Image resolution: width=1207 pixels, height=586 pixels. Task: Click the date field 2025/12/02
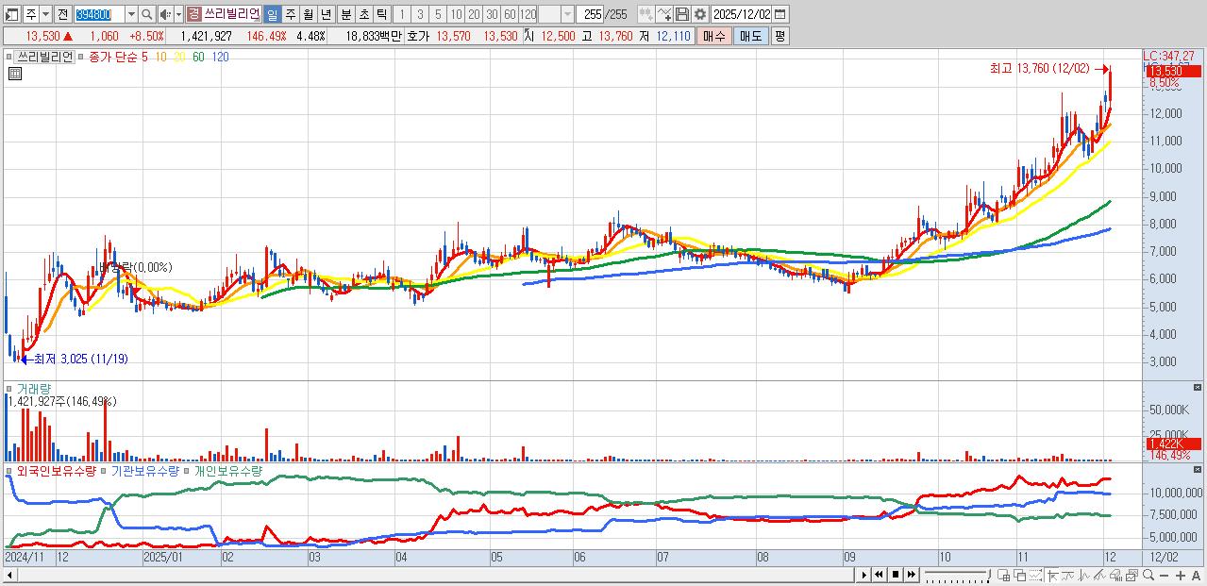click(x=742, y=14)
